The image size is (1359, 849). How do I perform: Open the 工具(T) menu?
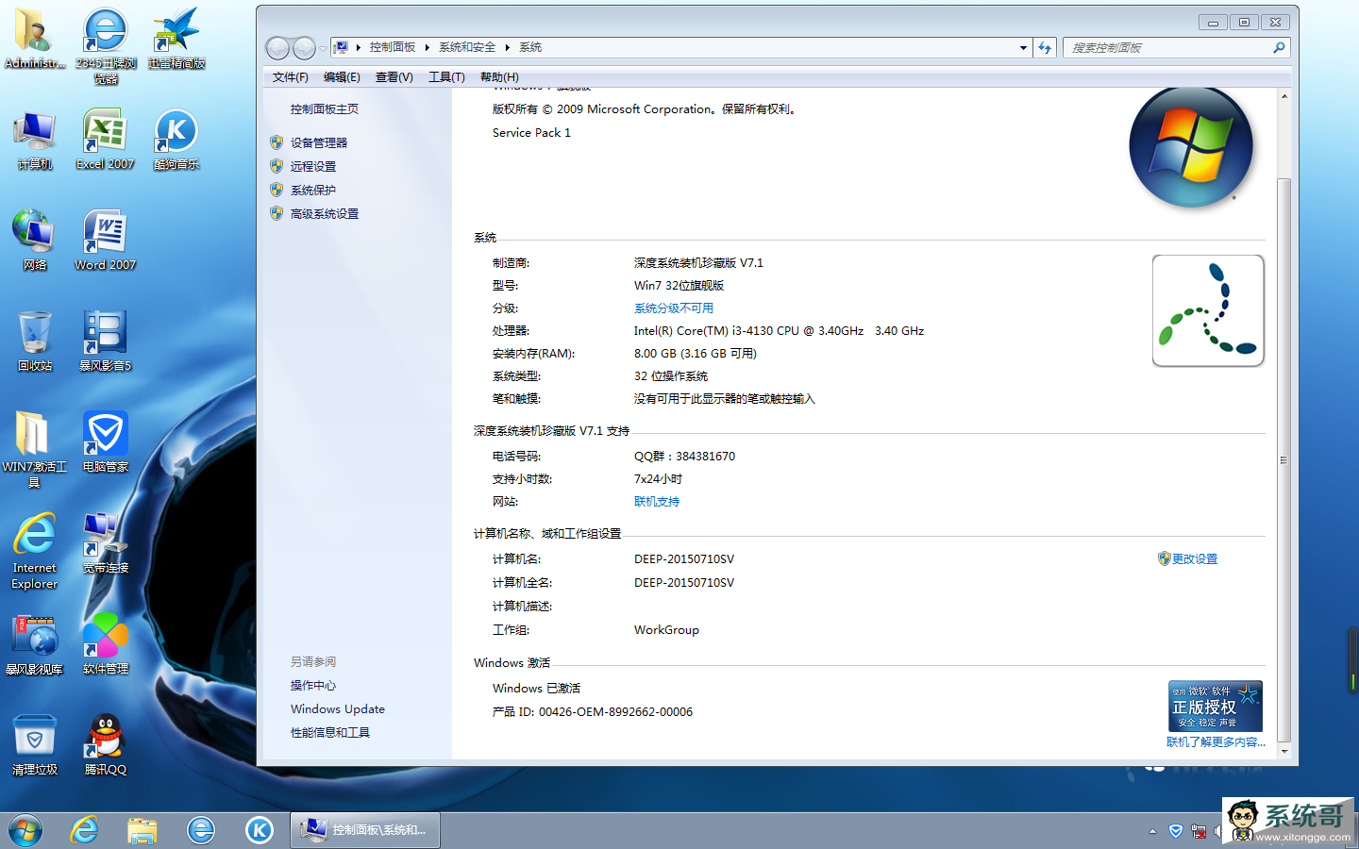[x=446, y=77]
